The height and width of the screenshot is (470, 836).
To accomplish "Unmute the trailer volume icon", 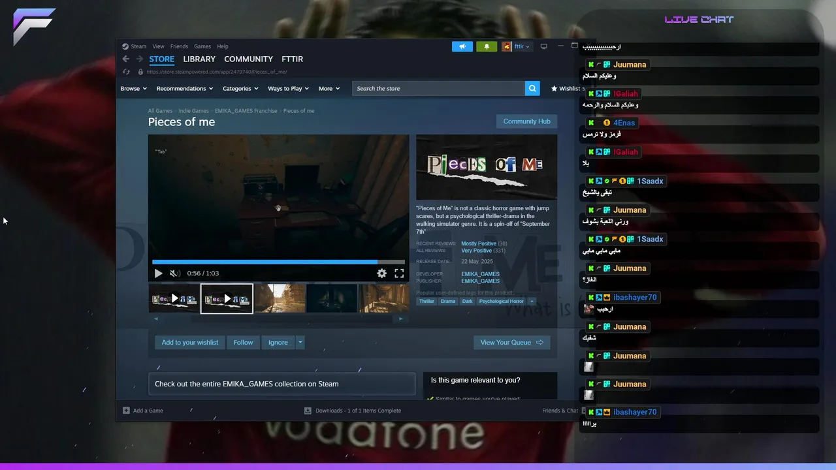I will click(175, 274).
